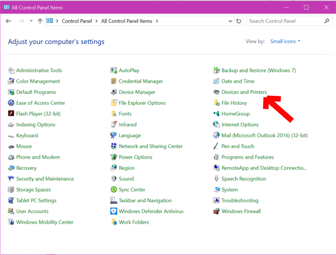Click the Control Panel breadcrumb
Image resolution: width=336 pixels, height=255 pixels.
(x=77, y=21)
